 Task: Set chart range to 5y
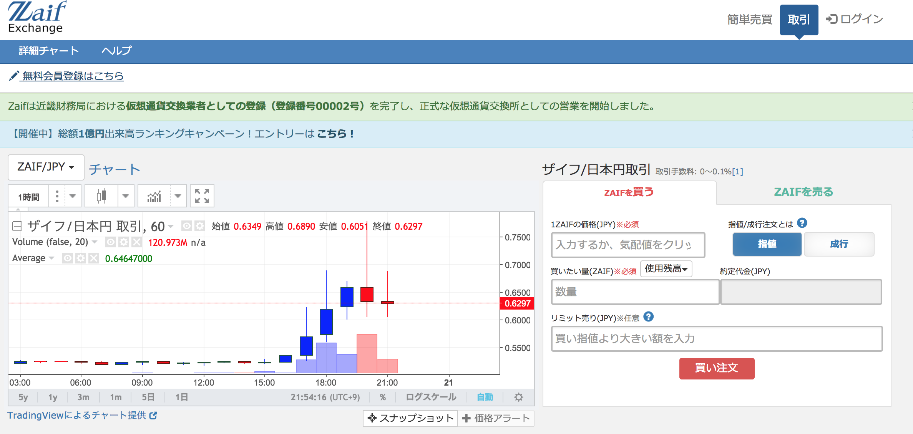pyautogui.click(x=23, y=397)
